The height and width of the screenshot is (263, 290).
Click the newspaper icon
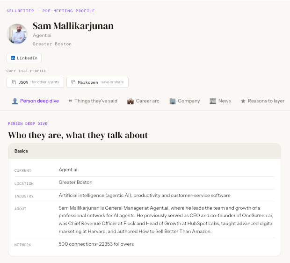213,101
